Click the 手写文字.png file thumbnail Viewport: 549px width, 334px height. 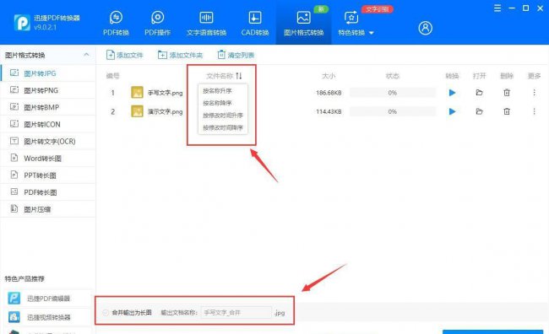coord(137,92)
